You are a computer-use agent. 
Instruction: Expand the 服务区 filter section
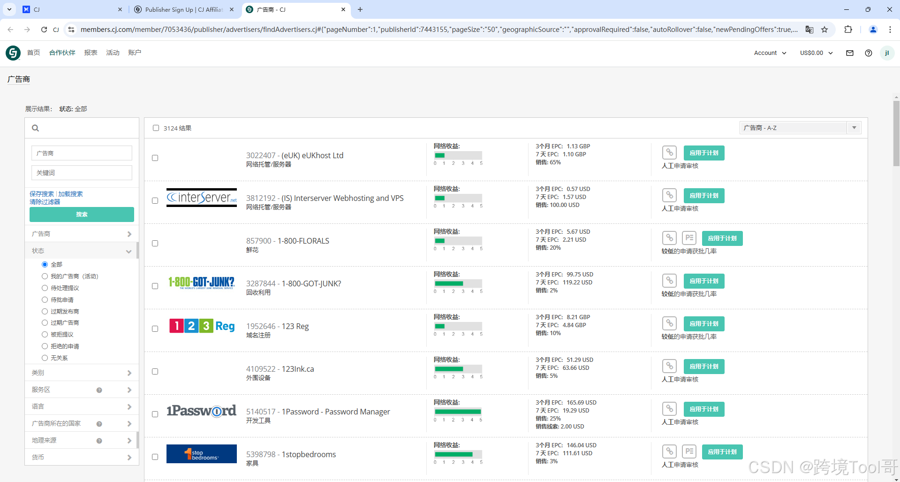tap(82, 390)
